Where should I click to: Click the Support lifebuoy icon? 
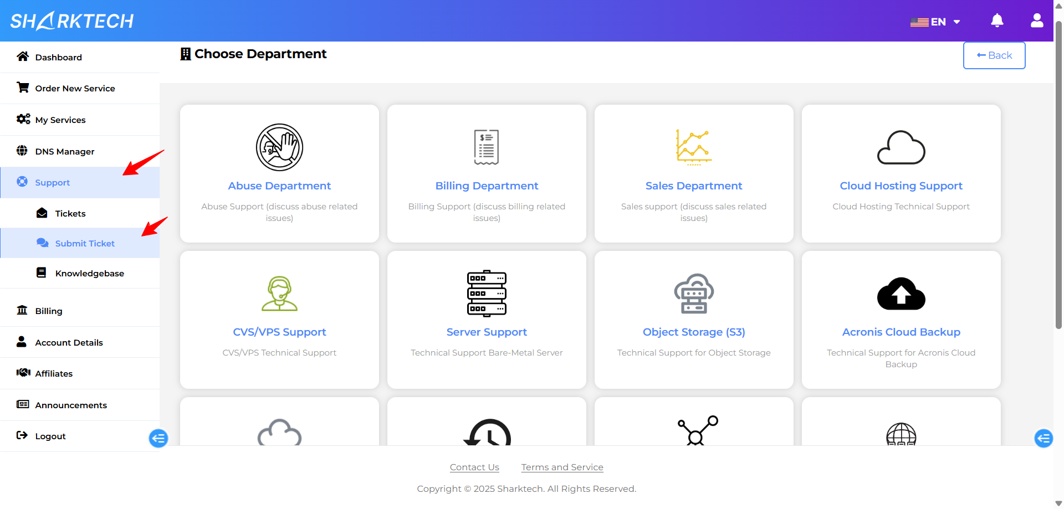pyautogui.click(x=22, y=182)
